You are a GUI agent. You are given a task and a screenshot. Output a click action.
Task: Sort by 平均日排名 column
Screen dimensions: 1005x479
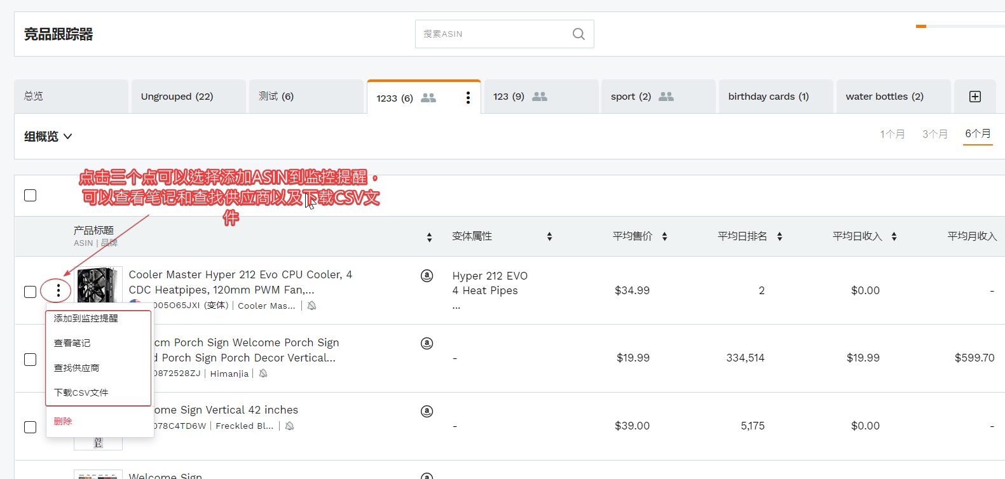pos(779,236)
